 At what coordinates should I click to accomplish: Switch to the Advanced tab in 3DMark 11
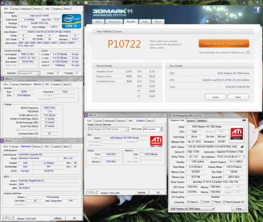click(x=114, y=22)
